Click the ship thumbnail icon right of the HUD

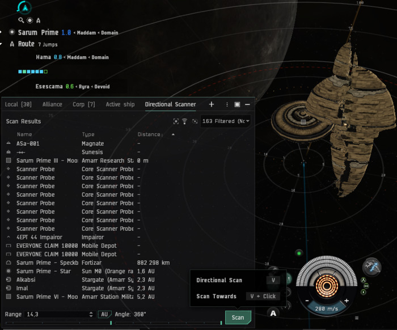point(371,267)
